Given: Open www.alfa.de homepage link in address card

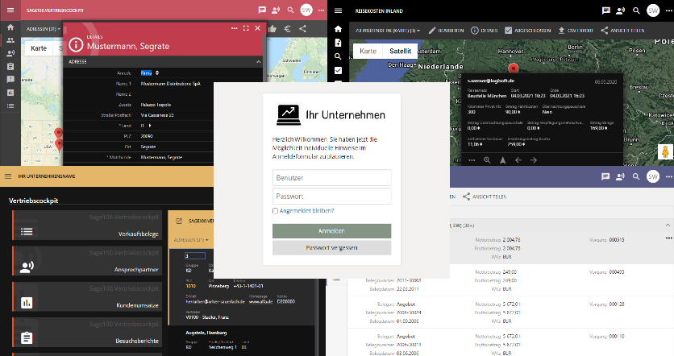Looking at the screenshot, I should tap(260, 301).
